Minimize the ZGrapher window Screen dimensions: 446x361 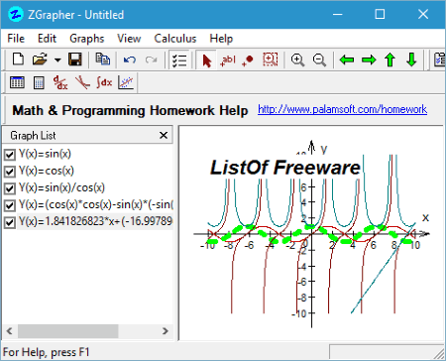click(337, 14)
